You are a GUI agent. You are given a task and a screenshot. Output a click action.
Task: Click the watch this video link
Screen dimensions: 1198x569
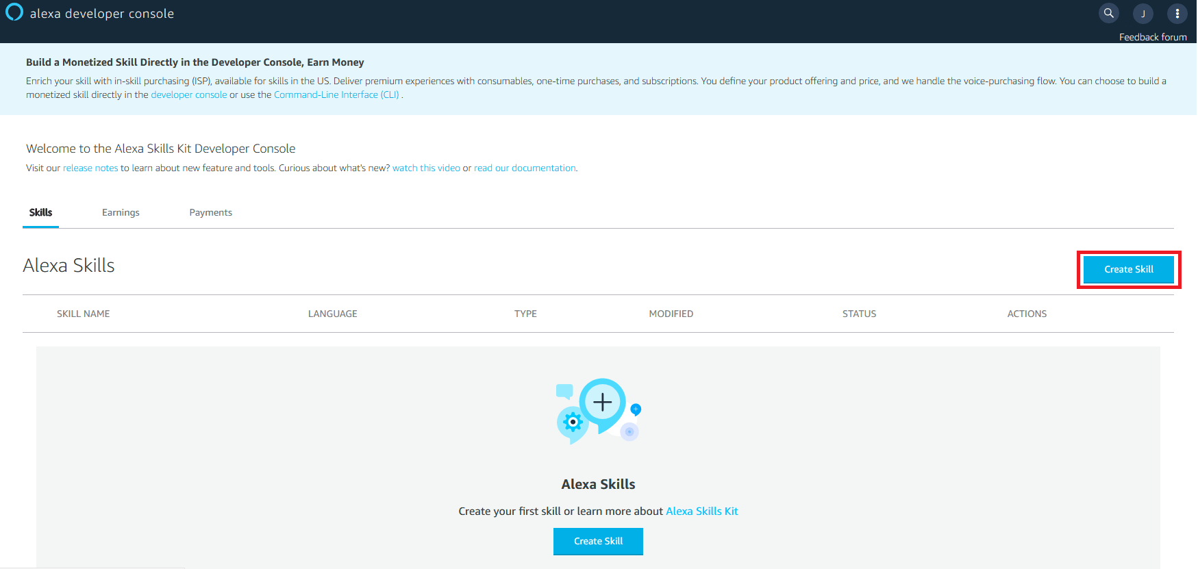[x=426, y=168]
